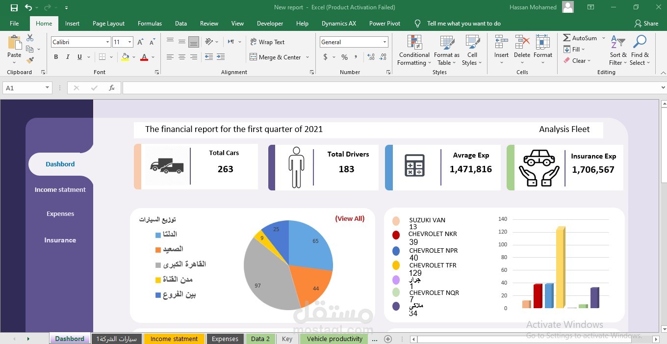Open the Name Box dropdown arrow
The width and height of the screenshot is (667, 344).
coord(48,88)
